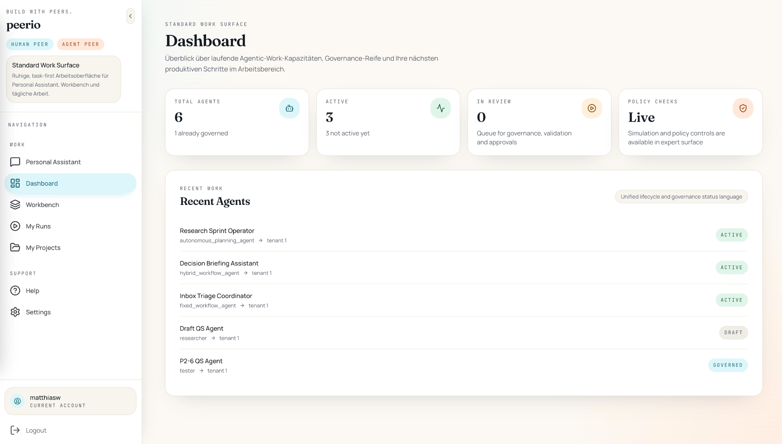Click 'hybrid_workflow_agent' type label

tap(209, 273)
